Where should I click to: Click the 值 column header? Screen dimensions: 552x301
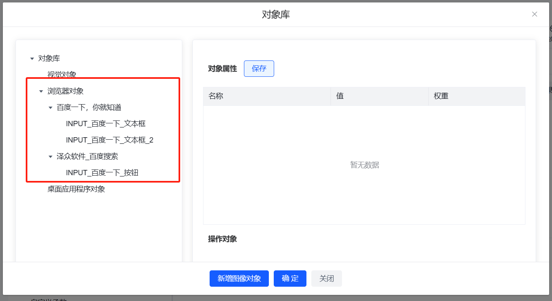pyautogui.click(x=340, y=96)
